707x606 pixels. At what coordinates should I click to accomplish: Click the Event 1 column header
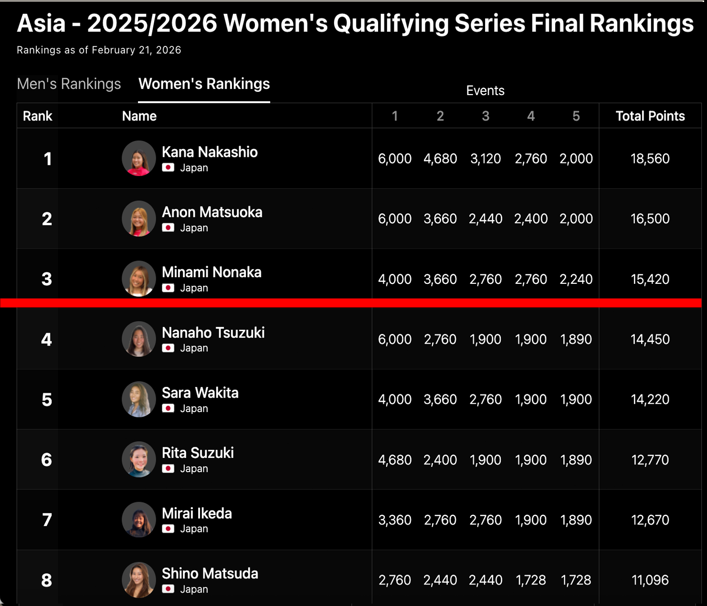point(395,116)
